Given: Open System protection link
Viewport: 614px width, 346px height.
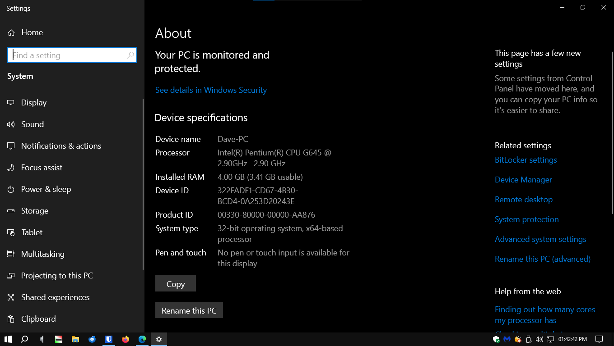Looking at the screenshot, I should point(527,219).
